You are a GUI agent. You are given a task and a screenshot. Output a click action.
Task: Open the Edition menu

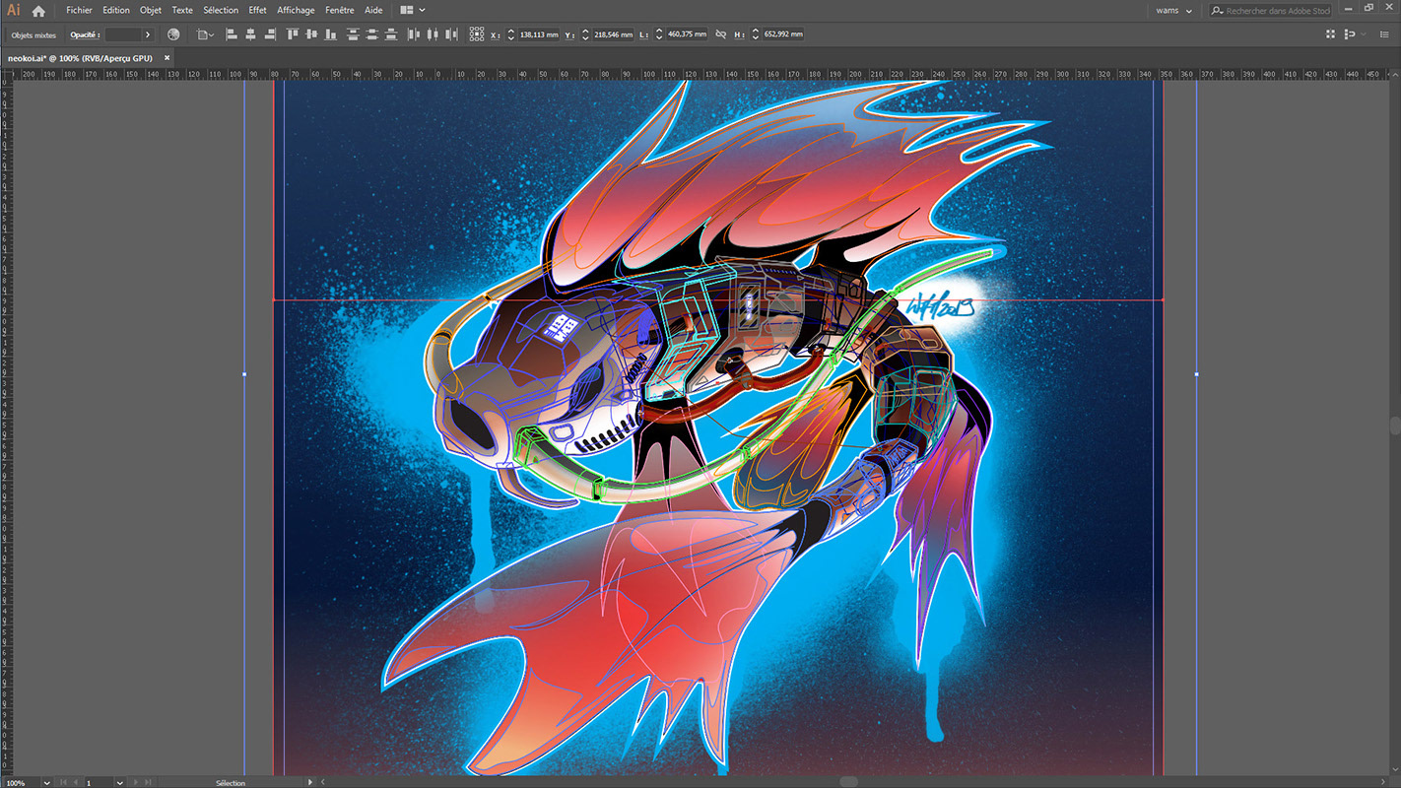[116, 10]
